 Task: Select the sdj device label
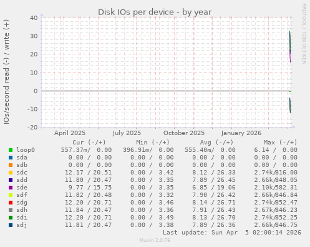pyautogui.click(x=22, y=225)
